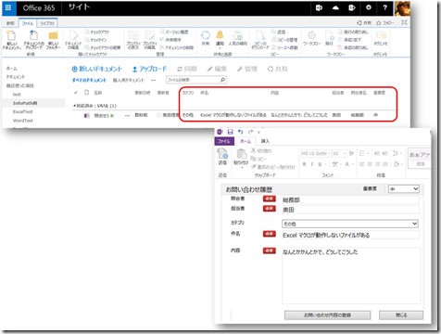
Task: Open WordTest in left navigation
Action: 23,121
